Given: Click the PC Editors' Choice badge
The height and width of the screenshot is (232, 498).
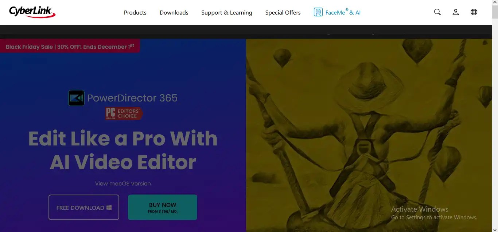Looking at the screenshot, I should (124, 113).
